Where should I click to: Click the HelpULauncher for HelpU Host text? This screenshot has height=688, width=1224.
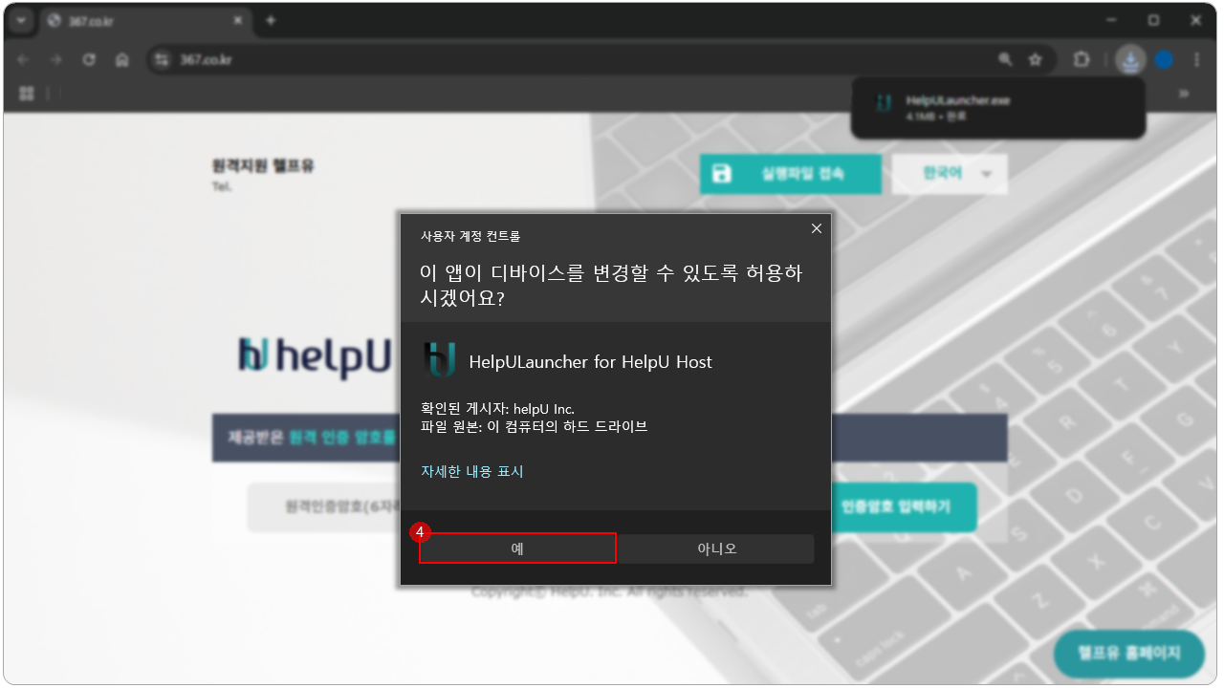(590, 362)
